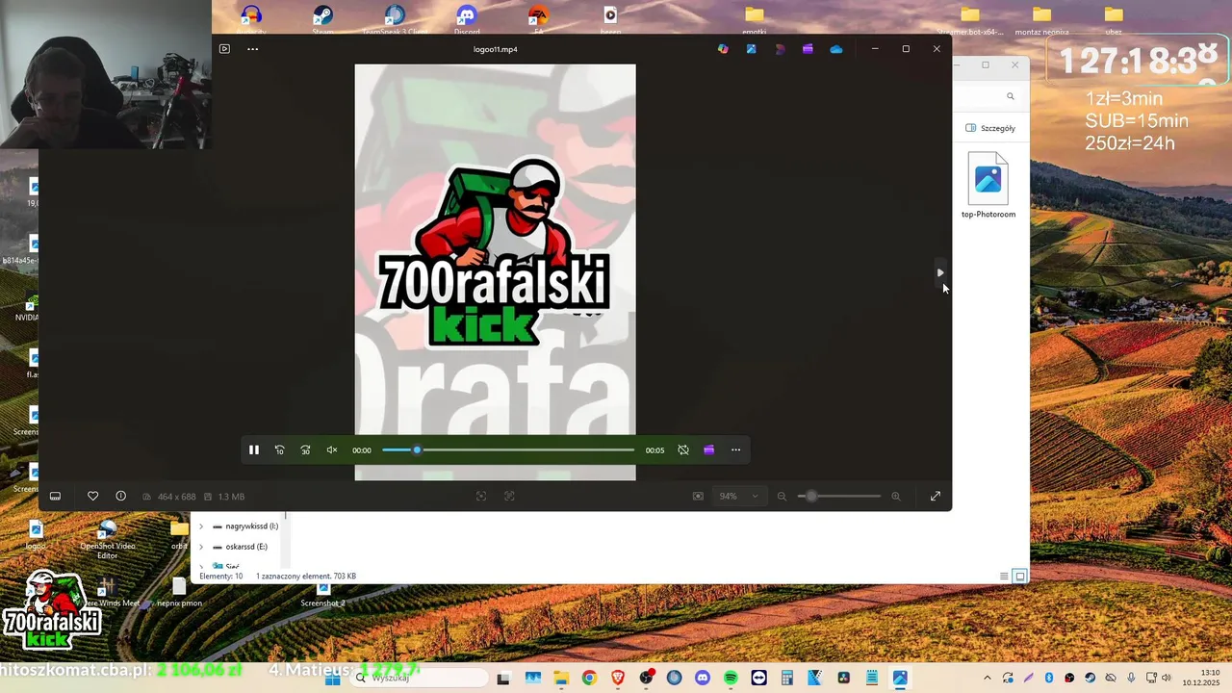This screenshot has width=1232, height=693.
Task: Open Screenshot 2 file on desktop
Action: 322,596
